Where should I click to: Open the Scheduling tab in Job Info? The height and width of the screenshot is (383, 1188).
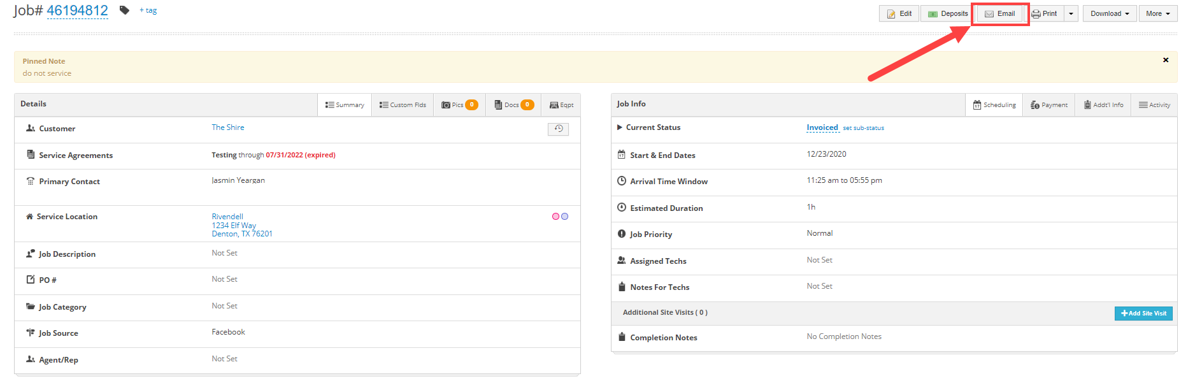pyautogui.click(x=994, y=105)
